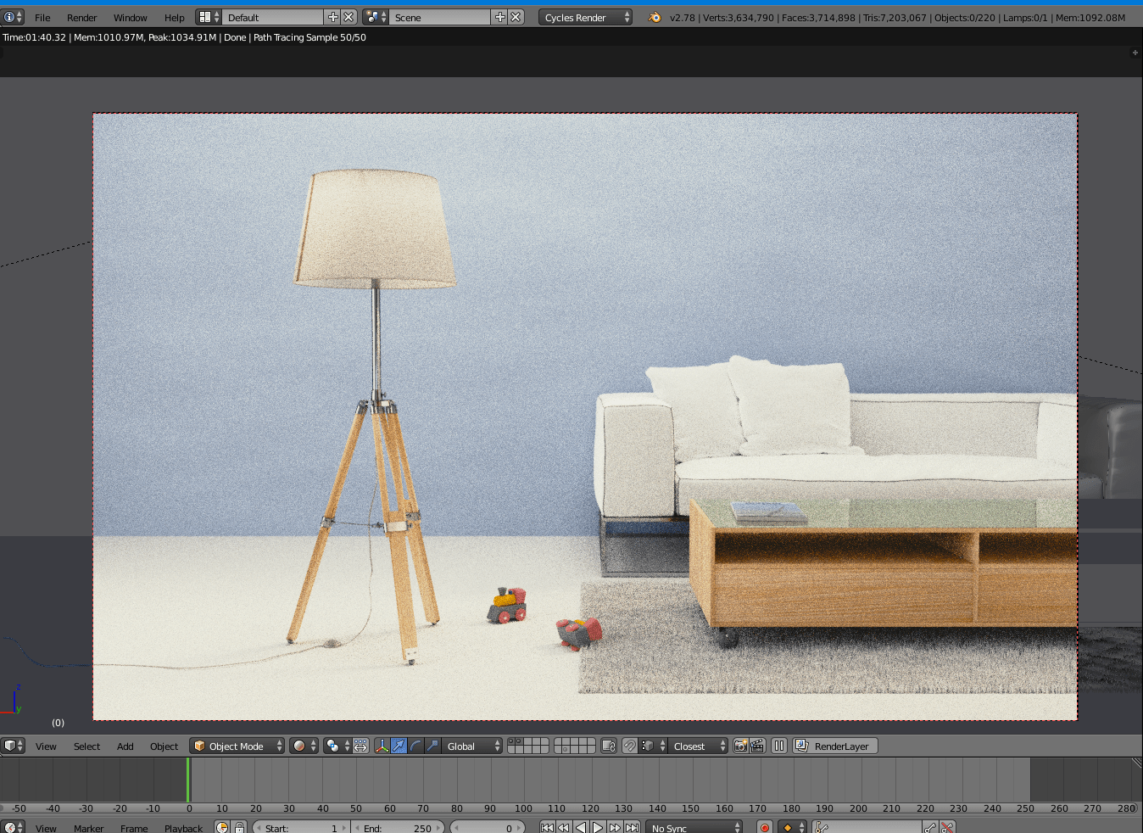The image size is (1143, 833).
Task: Open the 3D view Select menu
Action: pyautogui.click(x=86, y=746)
